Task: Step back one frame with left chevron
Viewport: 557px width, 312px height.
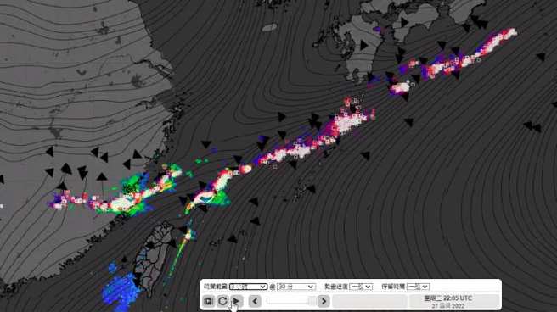Action: [x=255, y=301]
